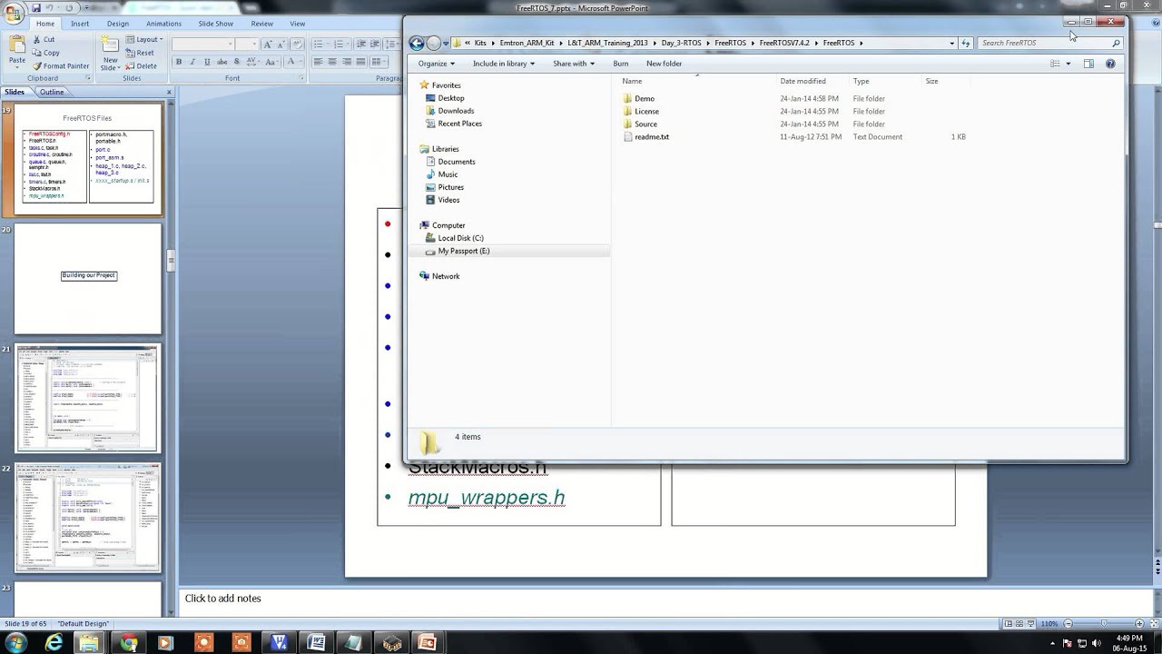Viewport: 1162px width, 654px height.
Task: Align text right in Paragraph group
Action: click(347, 62)
